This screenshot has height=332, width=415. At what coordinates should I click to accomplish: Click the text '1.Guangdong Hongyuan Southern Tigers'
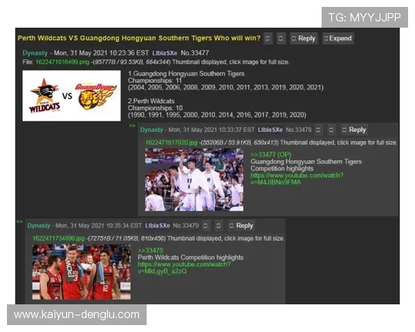click(x=186, y=73)
